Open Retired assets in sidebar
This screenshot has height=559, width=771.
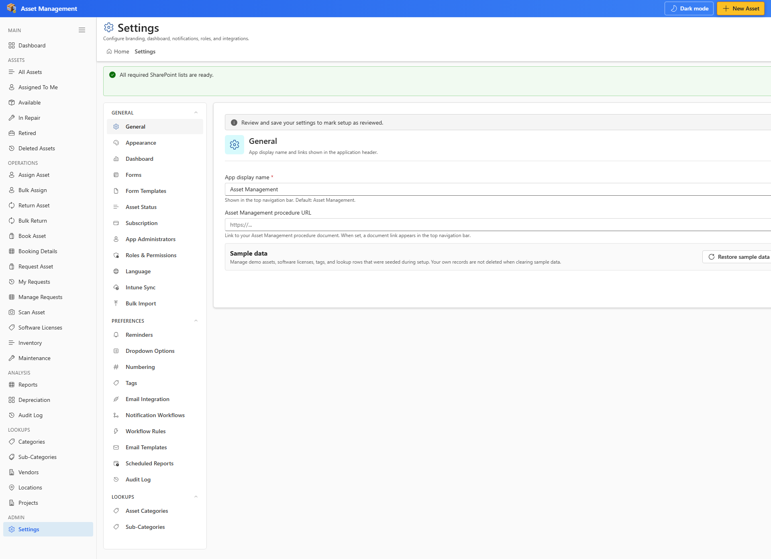click(48, 133)
